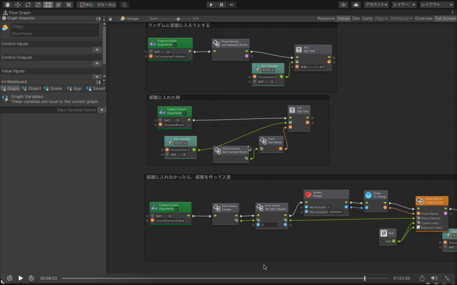Image resolution: width=457 pixels, height=285 pixels.
Task: Switch to the App variables tab
Action: 74,89
